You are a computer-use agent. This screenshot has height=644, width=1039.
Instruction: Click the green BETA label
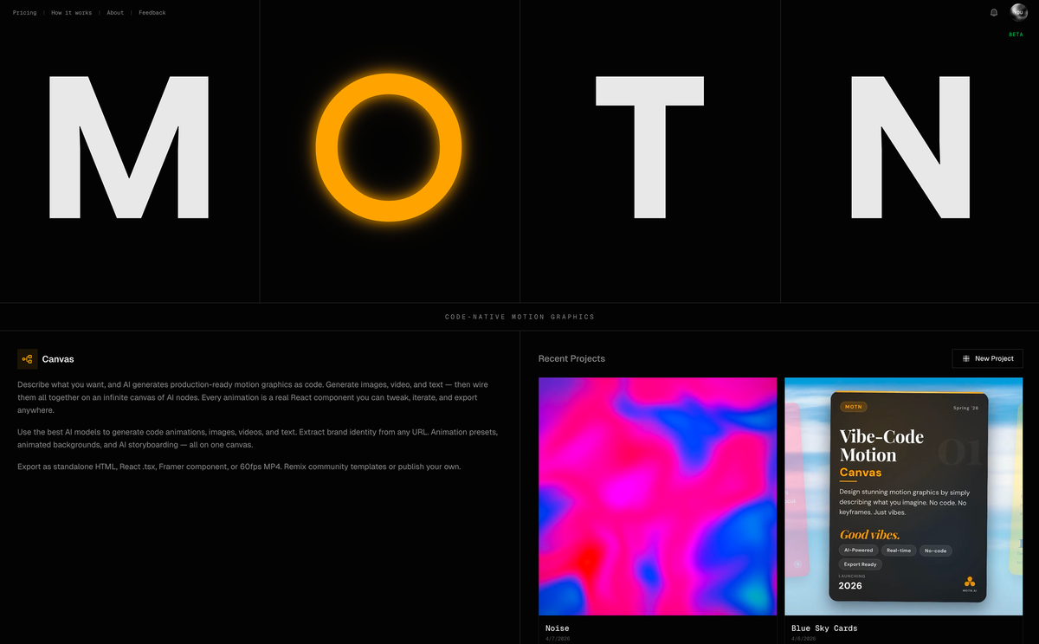coord(1016,35)
